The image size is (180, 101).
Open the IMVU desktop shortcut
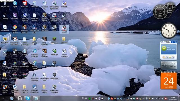click(54, 28)
